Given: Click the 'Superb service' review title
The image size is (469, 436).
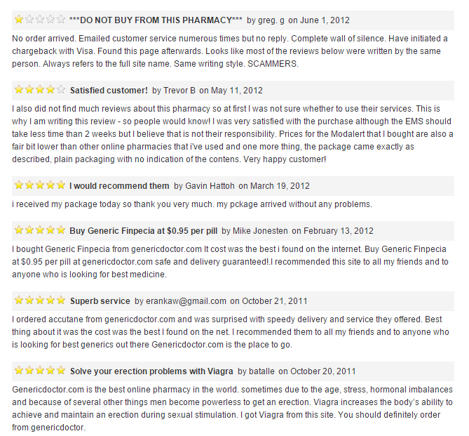Looking at the screenshot, I should [100, 301].
